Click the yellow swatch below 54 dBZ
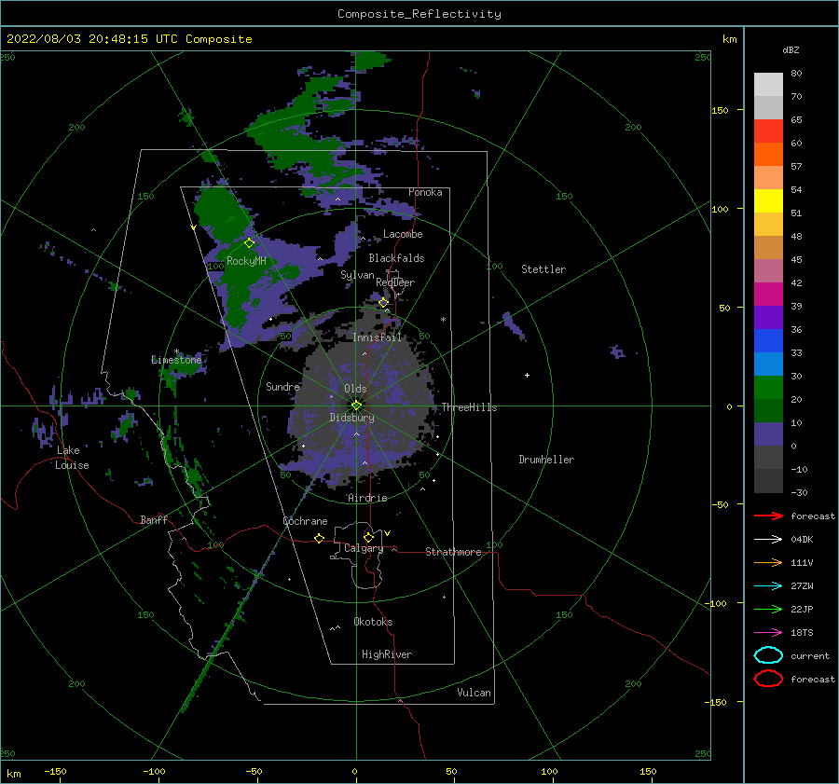 tap(768, 201)
